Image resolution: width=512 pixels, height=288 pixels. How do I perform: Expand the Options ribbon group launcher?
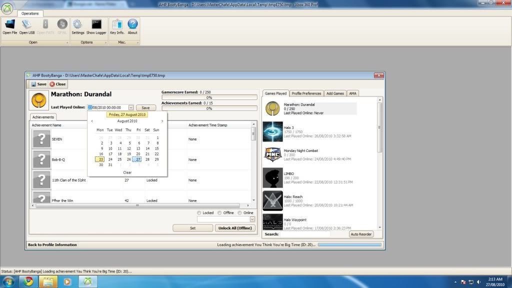point(105,43)
